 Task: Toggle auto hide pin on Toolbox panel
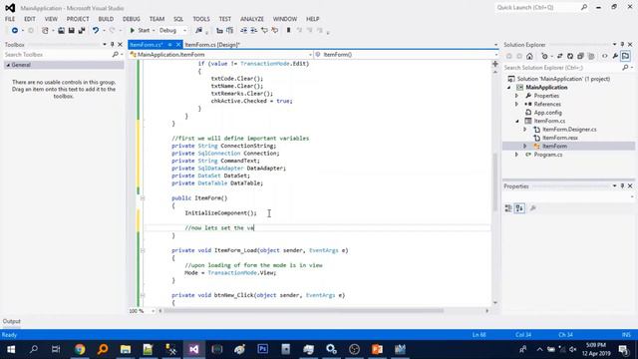pyautogui.click(x=113, y=44)
